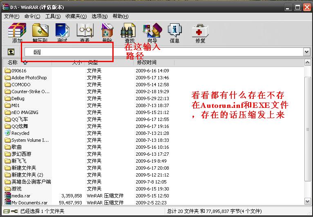The height and width of the screenshot is (217, 313).
Task: Select QQ炫舞 folder name
Action: pos(20,126)
